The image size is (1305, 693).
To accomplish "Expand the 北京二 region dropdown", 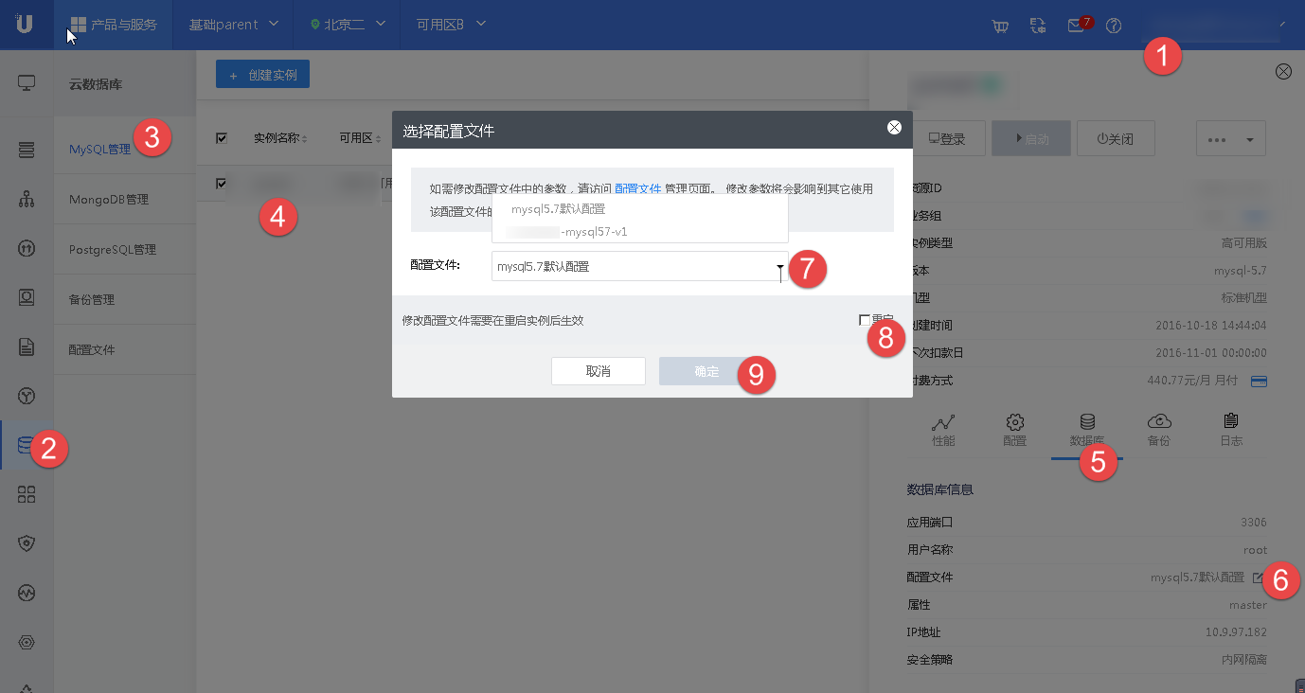I will pyautogui.click(x=348, y=25).
